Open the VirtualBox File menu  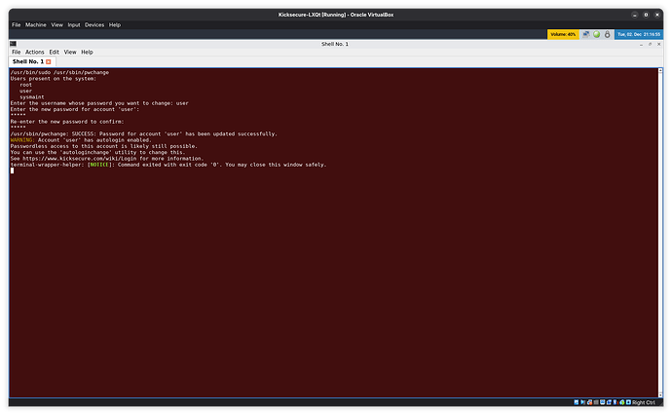tap(16, 24)
